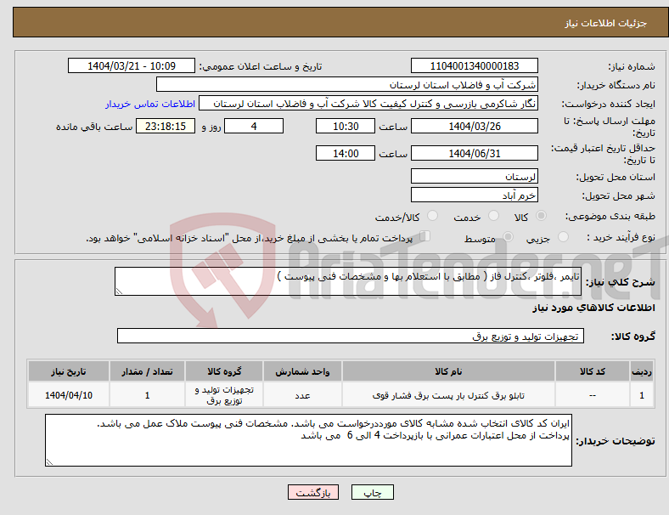Click the شرح کلی نیاز text area
The image size is (669, 515).
pos(348,281)
